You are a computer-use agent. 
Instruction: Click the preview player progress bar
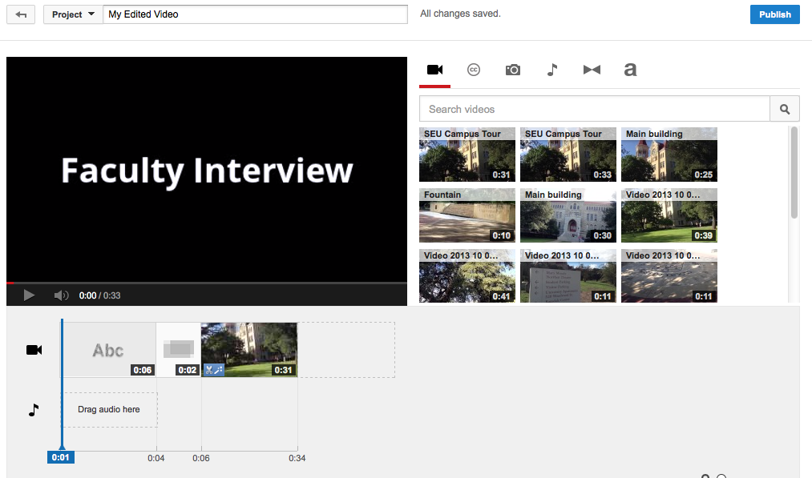pyautogui.click(x=207, y=283)
